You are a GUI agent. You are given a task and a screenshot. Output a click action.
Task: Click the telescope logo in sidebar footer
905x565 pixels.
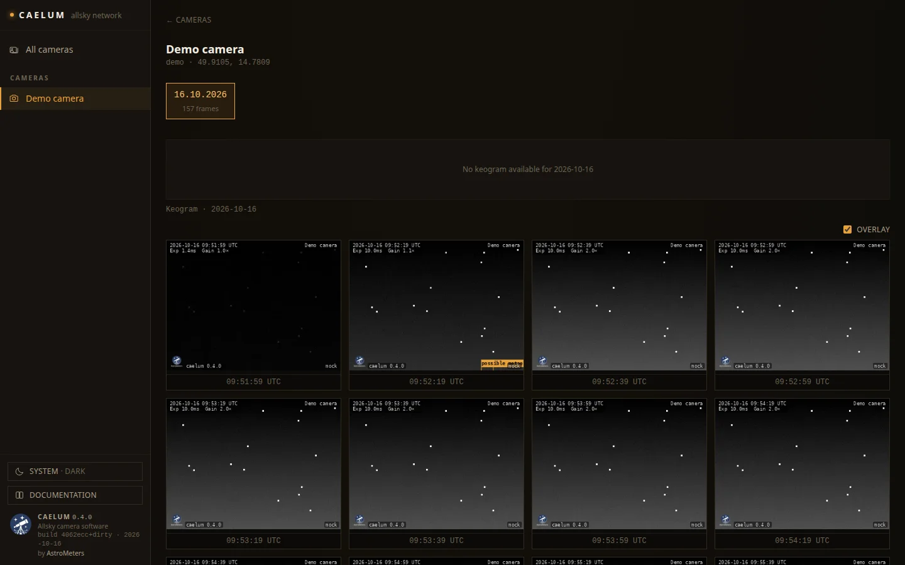click(21, 525)
